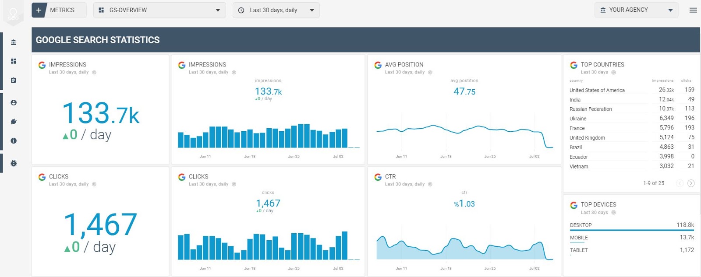This screenshot has height=277, width=701.
Task: Click the small info icon on the Top Devices card
Action: [x=614, y=212]
